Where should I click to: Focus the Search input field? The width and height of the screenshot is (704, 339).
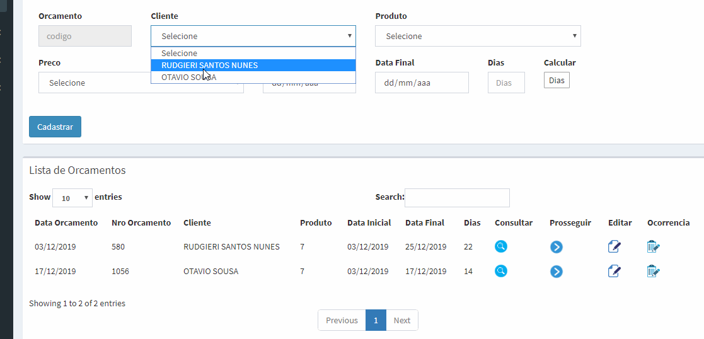457,198
